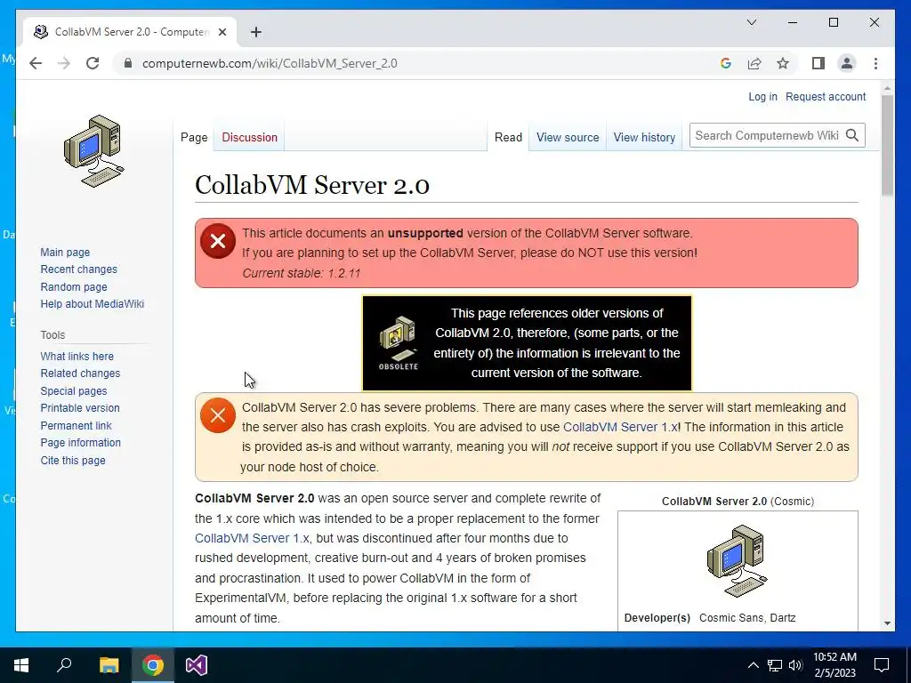911x683 pixels.
Task: Click the obsolete computer image
Action: (398, 342)
